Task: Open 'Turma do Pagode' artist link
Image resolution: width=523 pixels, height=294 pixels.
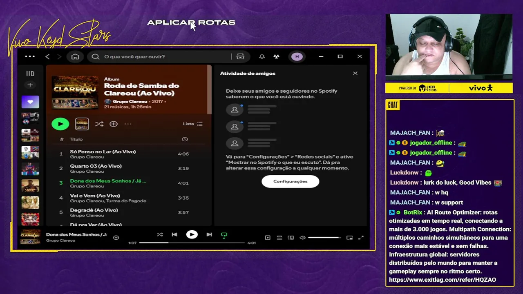Action: (x=126, y=201)
